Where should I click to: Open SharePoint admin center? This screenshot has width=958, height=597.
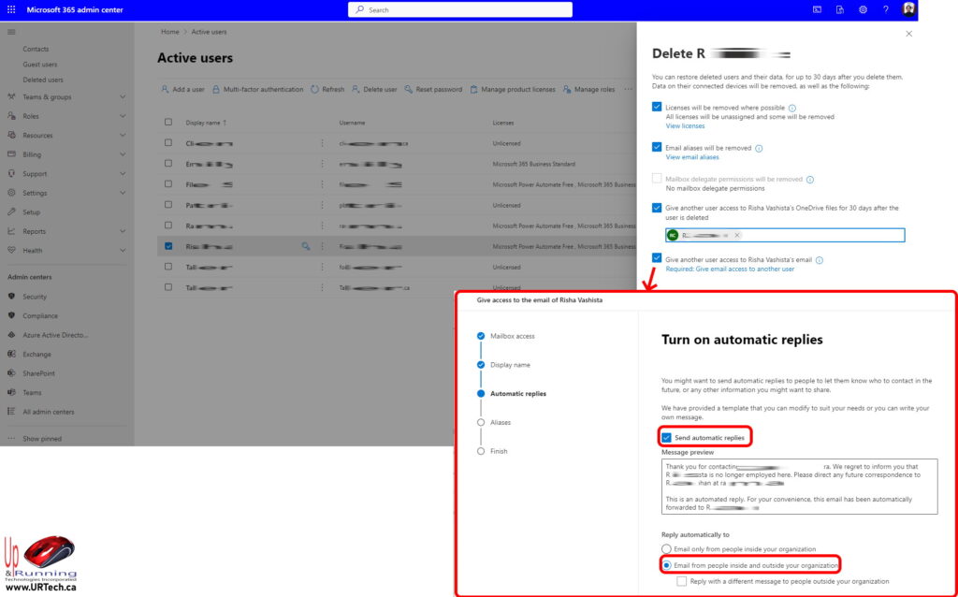click(x=38, y=373)
